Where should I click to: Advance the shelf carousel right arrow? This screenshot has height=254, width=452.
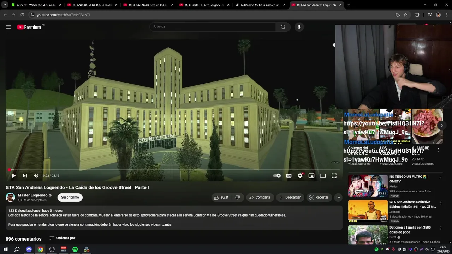(x=441, y=125)
